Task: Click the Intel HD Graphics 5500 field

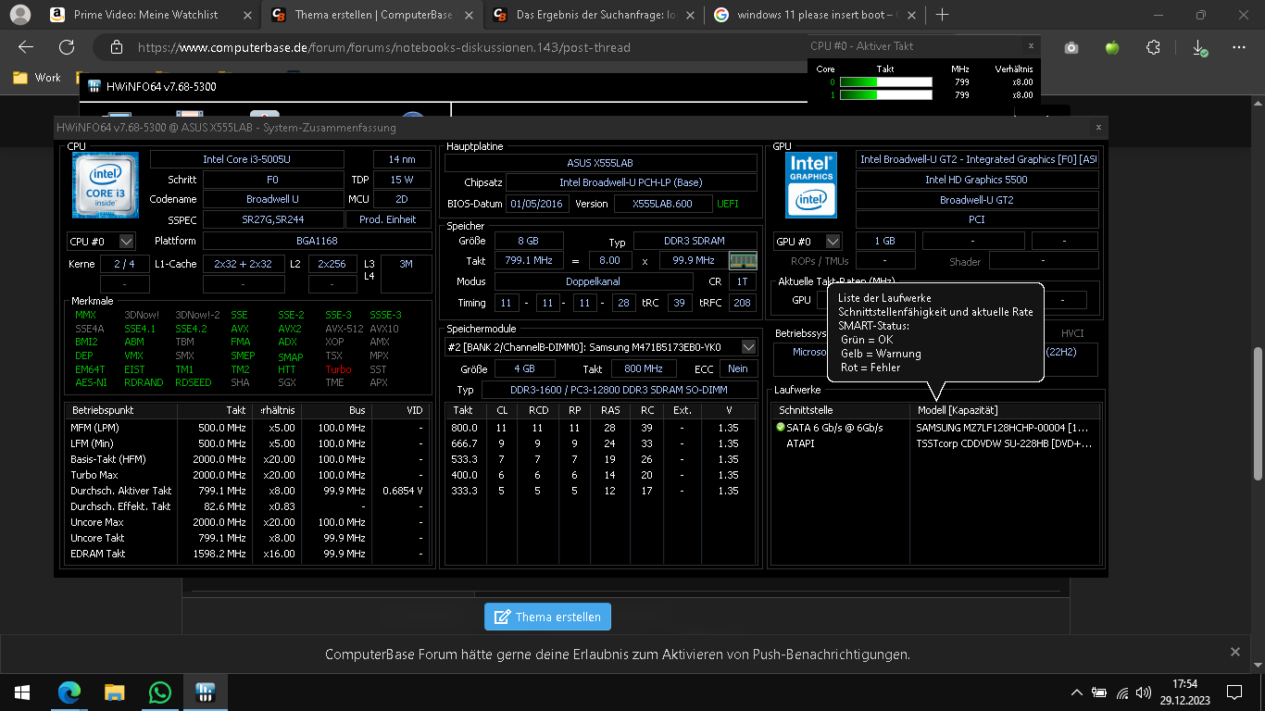Action: tap(977, 180)
